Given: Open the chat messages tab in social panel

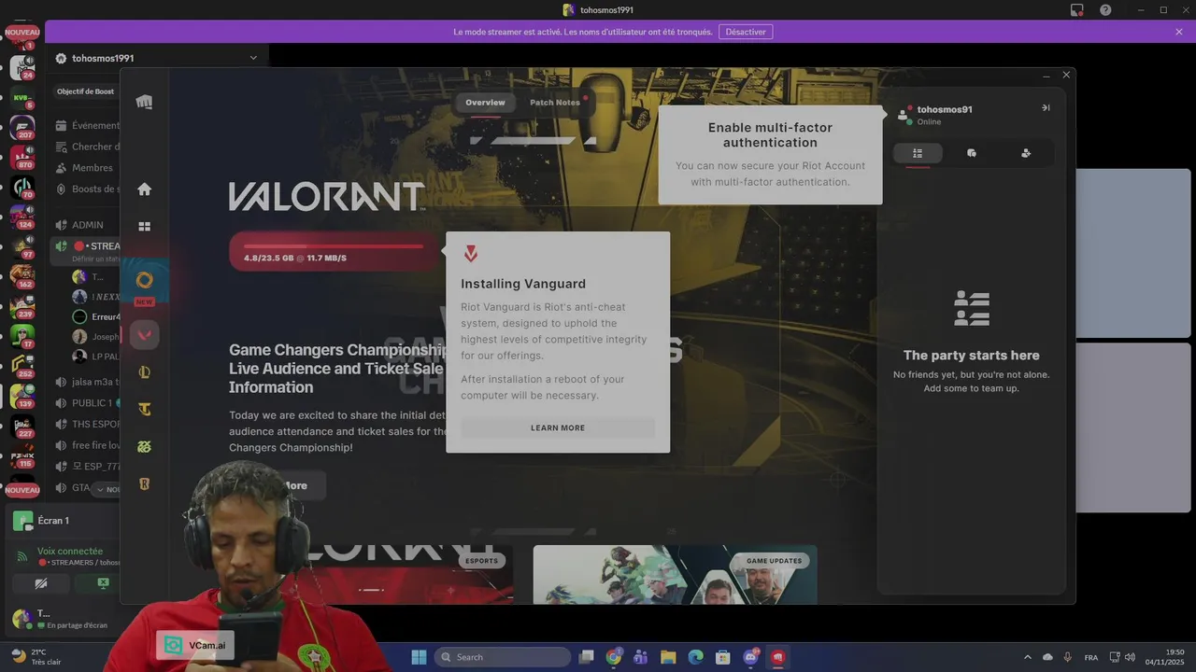Looking at the screenshot, I should [972, 153].
